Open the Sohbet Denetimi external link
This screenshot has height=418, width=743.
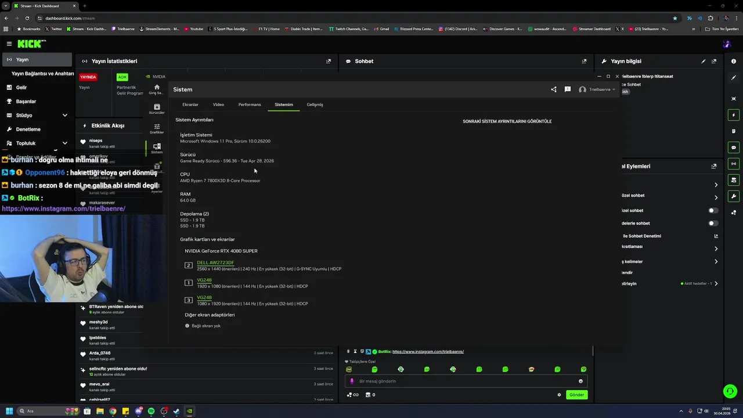coord(716,236)
